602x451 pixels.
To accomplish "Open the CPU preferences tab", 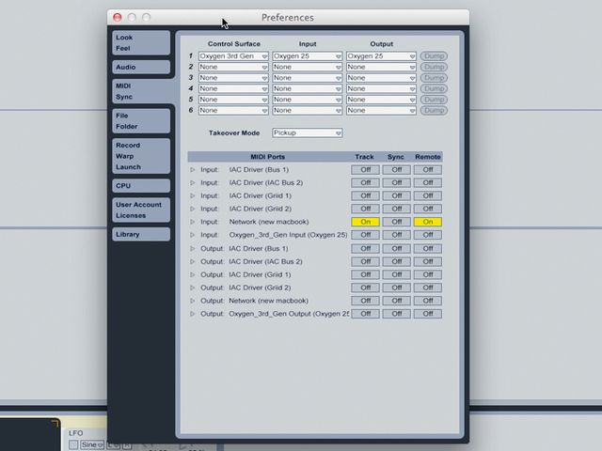I will 141,186.
